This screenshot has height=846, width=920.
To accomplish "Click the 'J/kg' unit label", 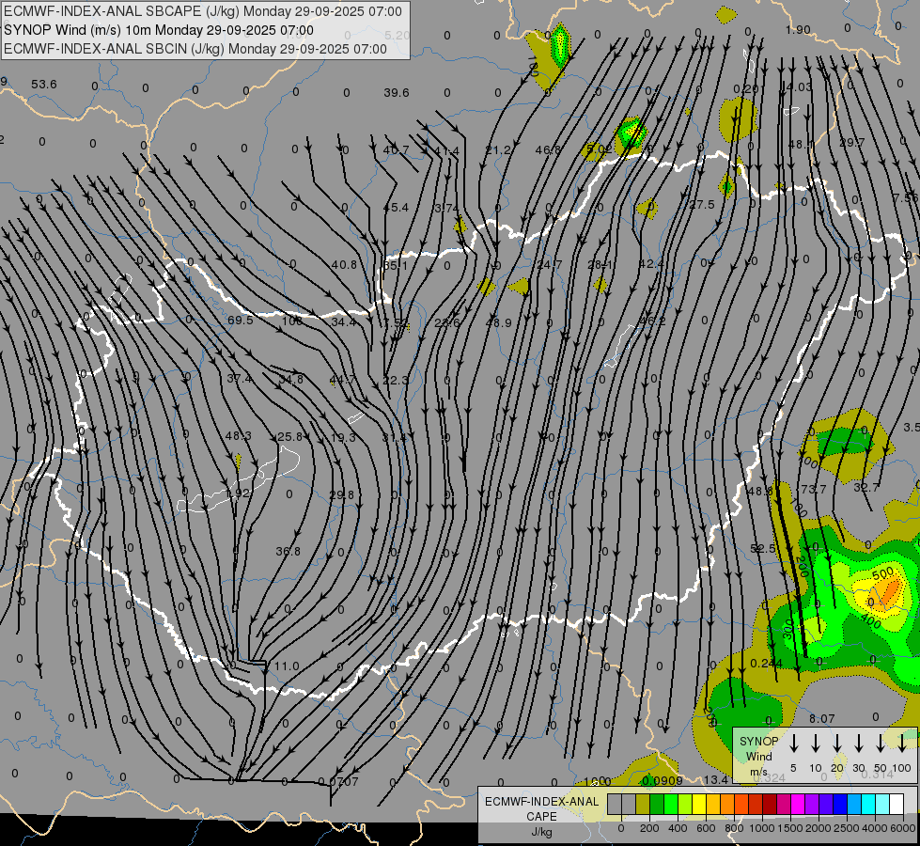I will tap(541, 831).
